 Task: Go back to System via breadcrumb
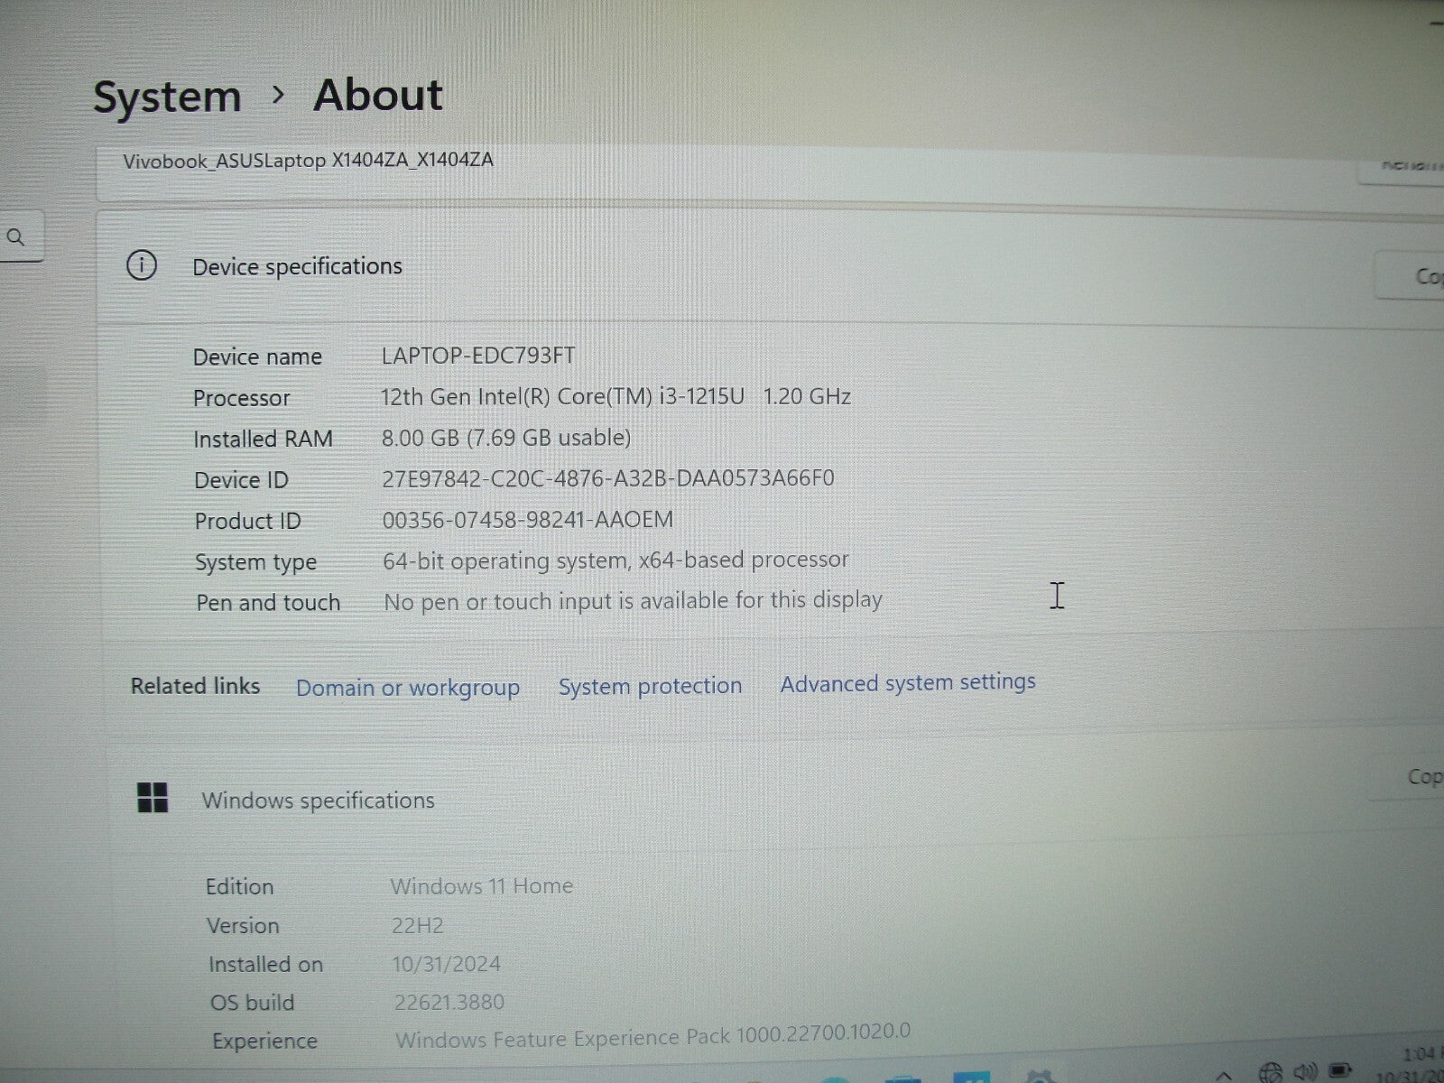(167, 97)
